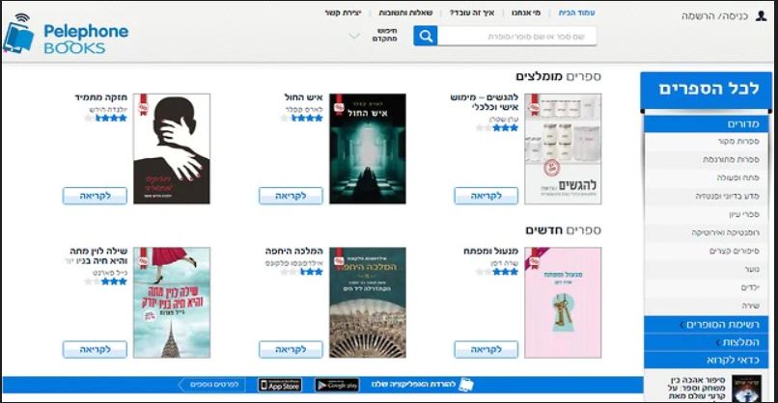Expand the advanced search (חיפוש מתקדם) chevron

click(354, 37)
